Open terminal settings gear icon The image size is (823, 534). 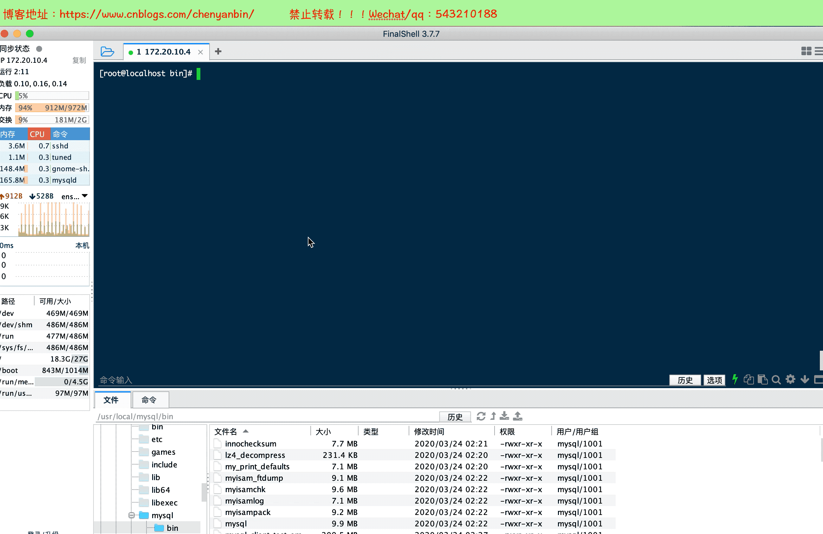790,379
